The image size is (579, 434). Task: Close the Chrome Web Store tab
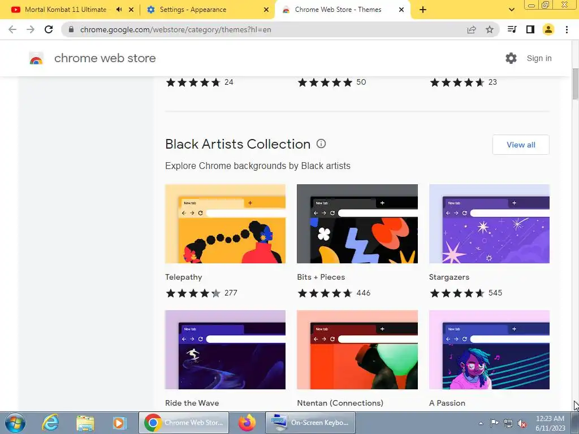point(401,10)
